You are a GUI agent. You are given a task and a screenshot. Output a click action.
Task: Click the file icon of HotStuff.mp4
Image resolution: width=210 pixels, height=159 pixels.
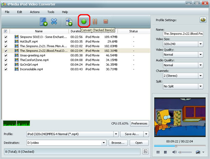pos(16,41)
